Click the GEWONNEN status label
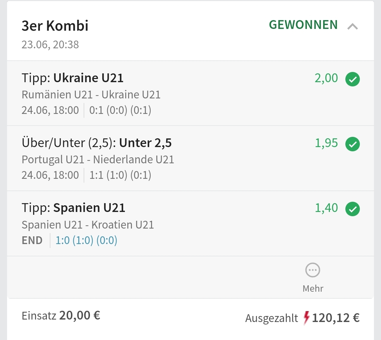The width and height of the screenshot is (381, 340). (303, 25)
